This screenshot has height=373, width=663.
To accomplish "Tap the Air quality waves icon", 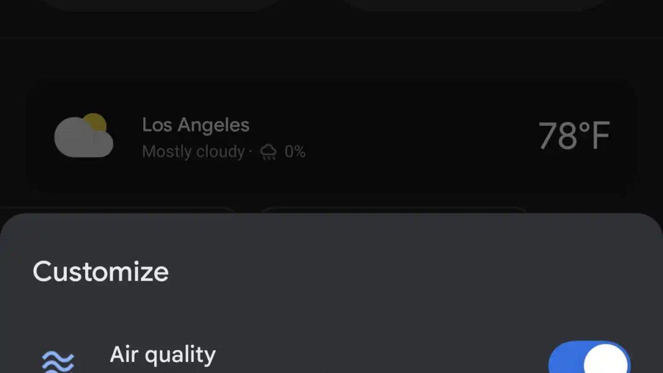I will pyautogui.click(x=58, y=362).
